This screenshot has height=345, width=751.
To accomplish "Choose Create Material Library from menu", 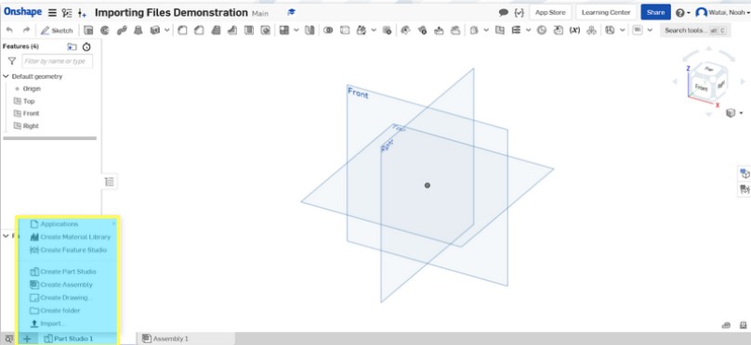I will click(x=70, y=237).
